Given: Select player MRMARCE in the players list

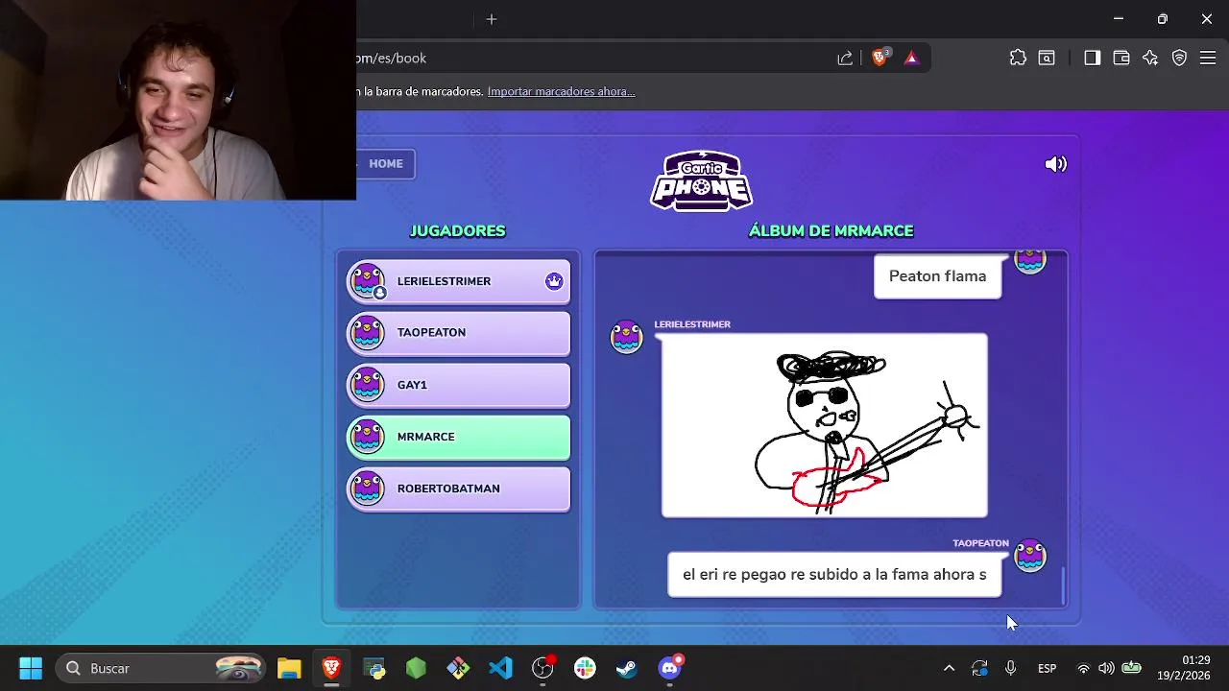Looking at the screenshot, I should coord(458,437).
